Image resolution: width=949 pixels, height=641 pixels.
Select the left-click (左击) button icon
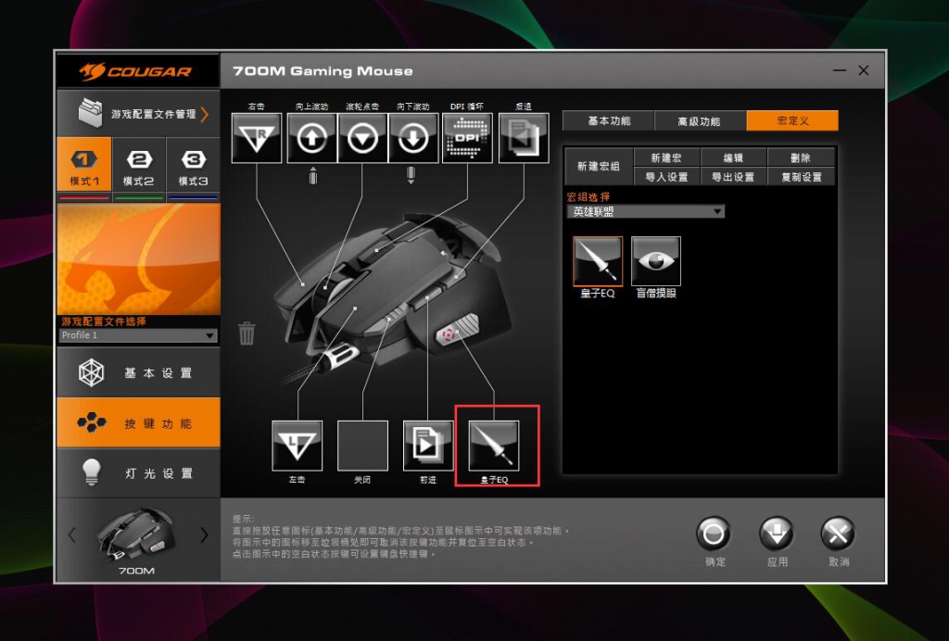(x=297, y=446)
